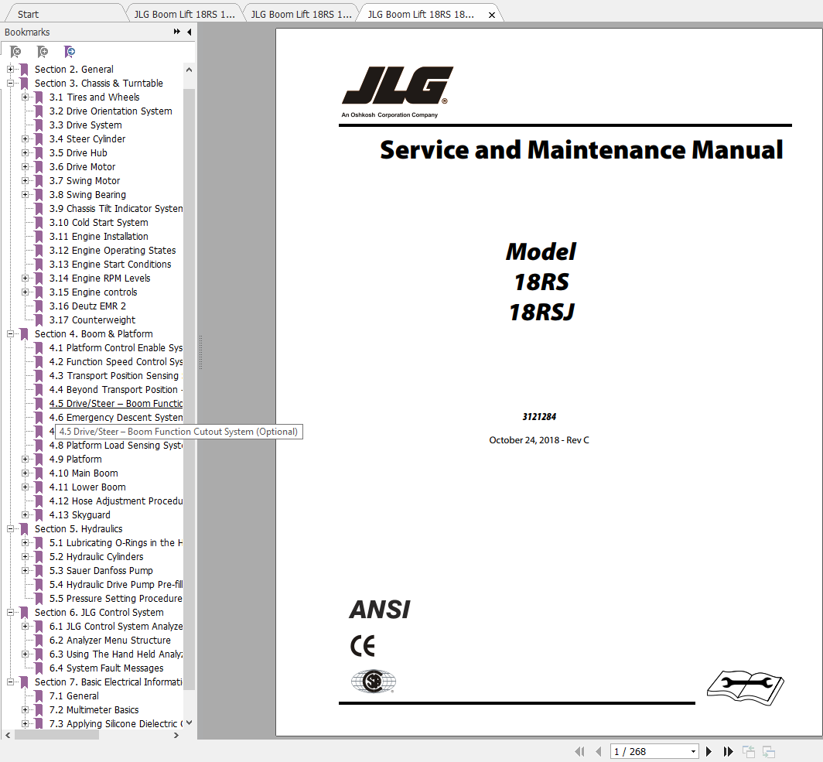Screen dimensions: 823x762
Task: Switch to the Start tab
Action: pos(28,15)
